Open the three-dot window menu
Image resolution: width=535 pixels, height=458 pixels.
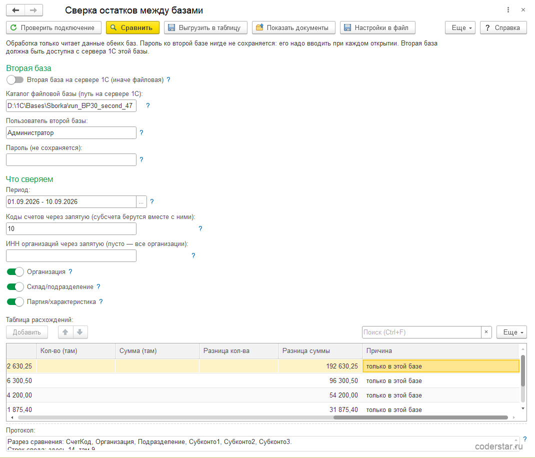click(x=508, y=10)
